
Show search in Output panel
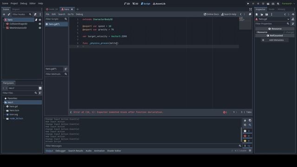[250, 125]
